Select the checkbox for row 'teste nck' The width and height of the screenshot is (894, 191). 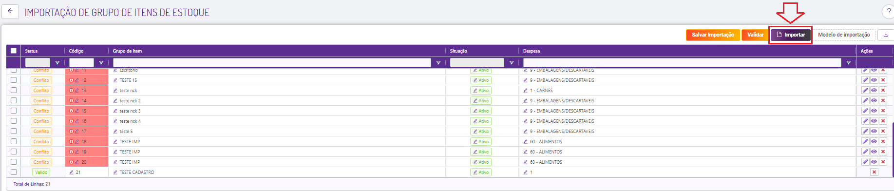point(14,91)
